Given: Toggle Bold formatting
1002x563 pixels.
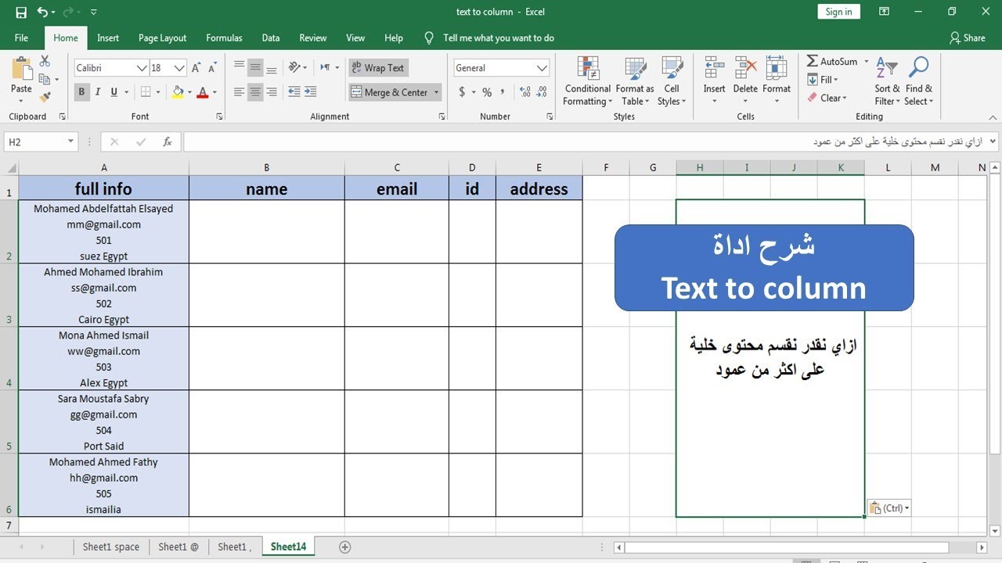Looking at the screenshot, I should coord(81,92).
